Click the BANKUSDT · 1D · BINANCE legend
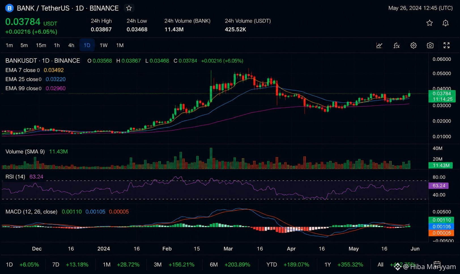 coord(42,61)
